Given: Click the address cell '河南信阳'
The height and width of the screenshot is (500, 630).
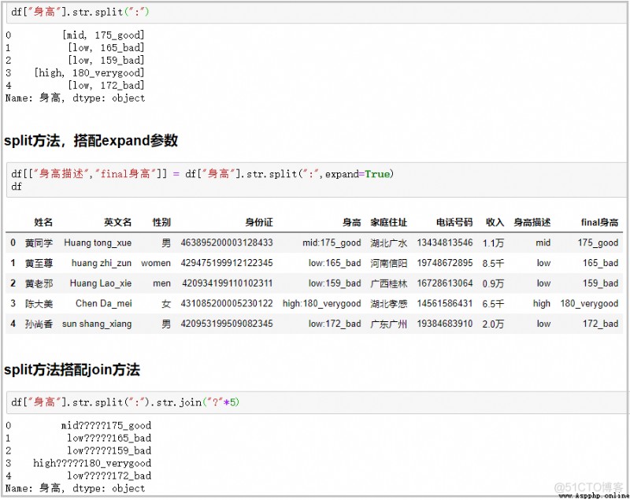Looking at the screenshot, I should click(x=388, y=263).
